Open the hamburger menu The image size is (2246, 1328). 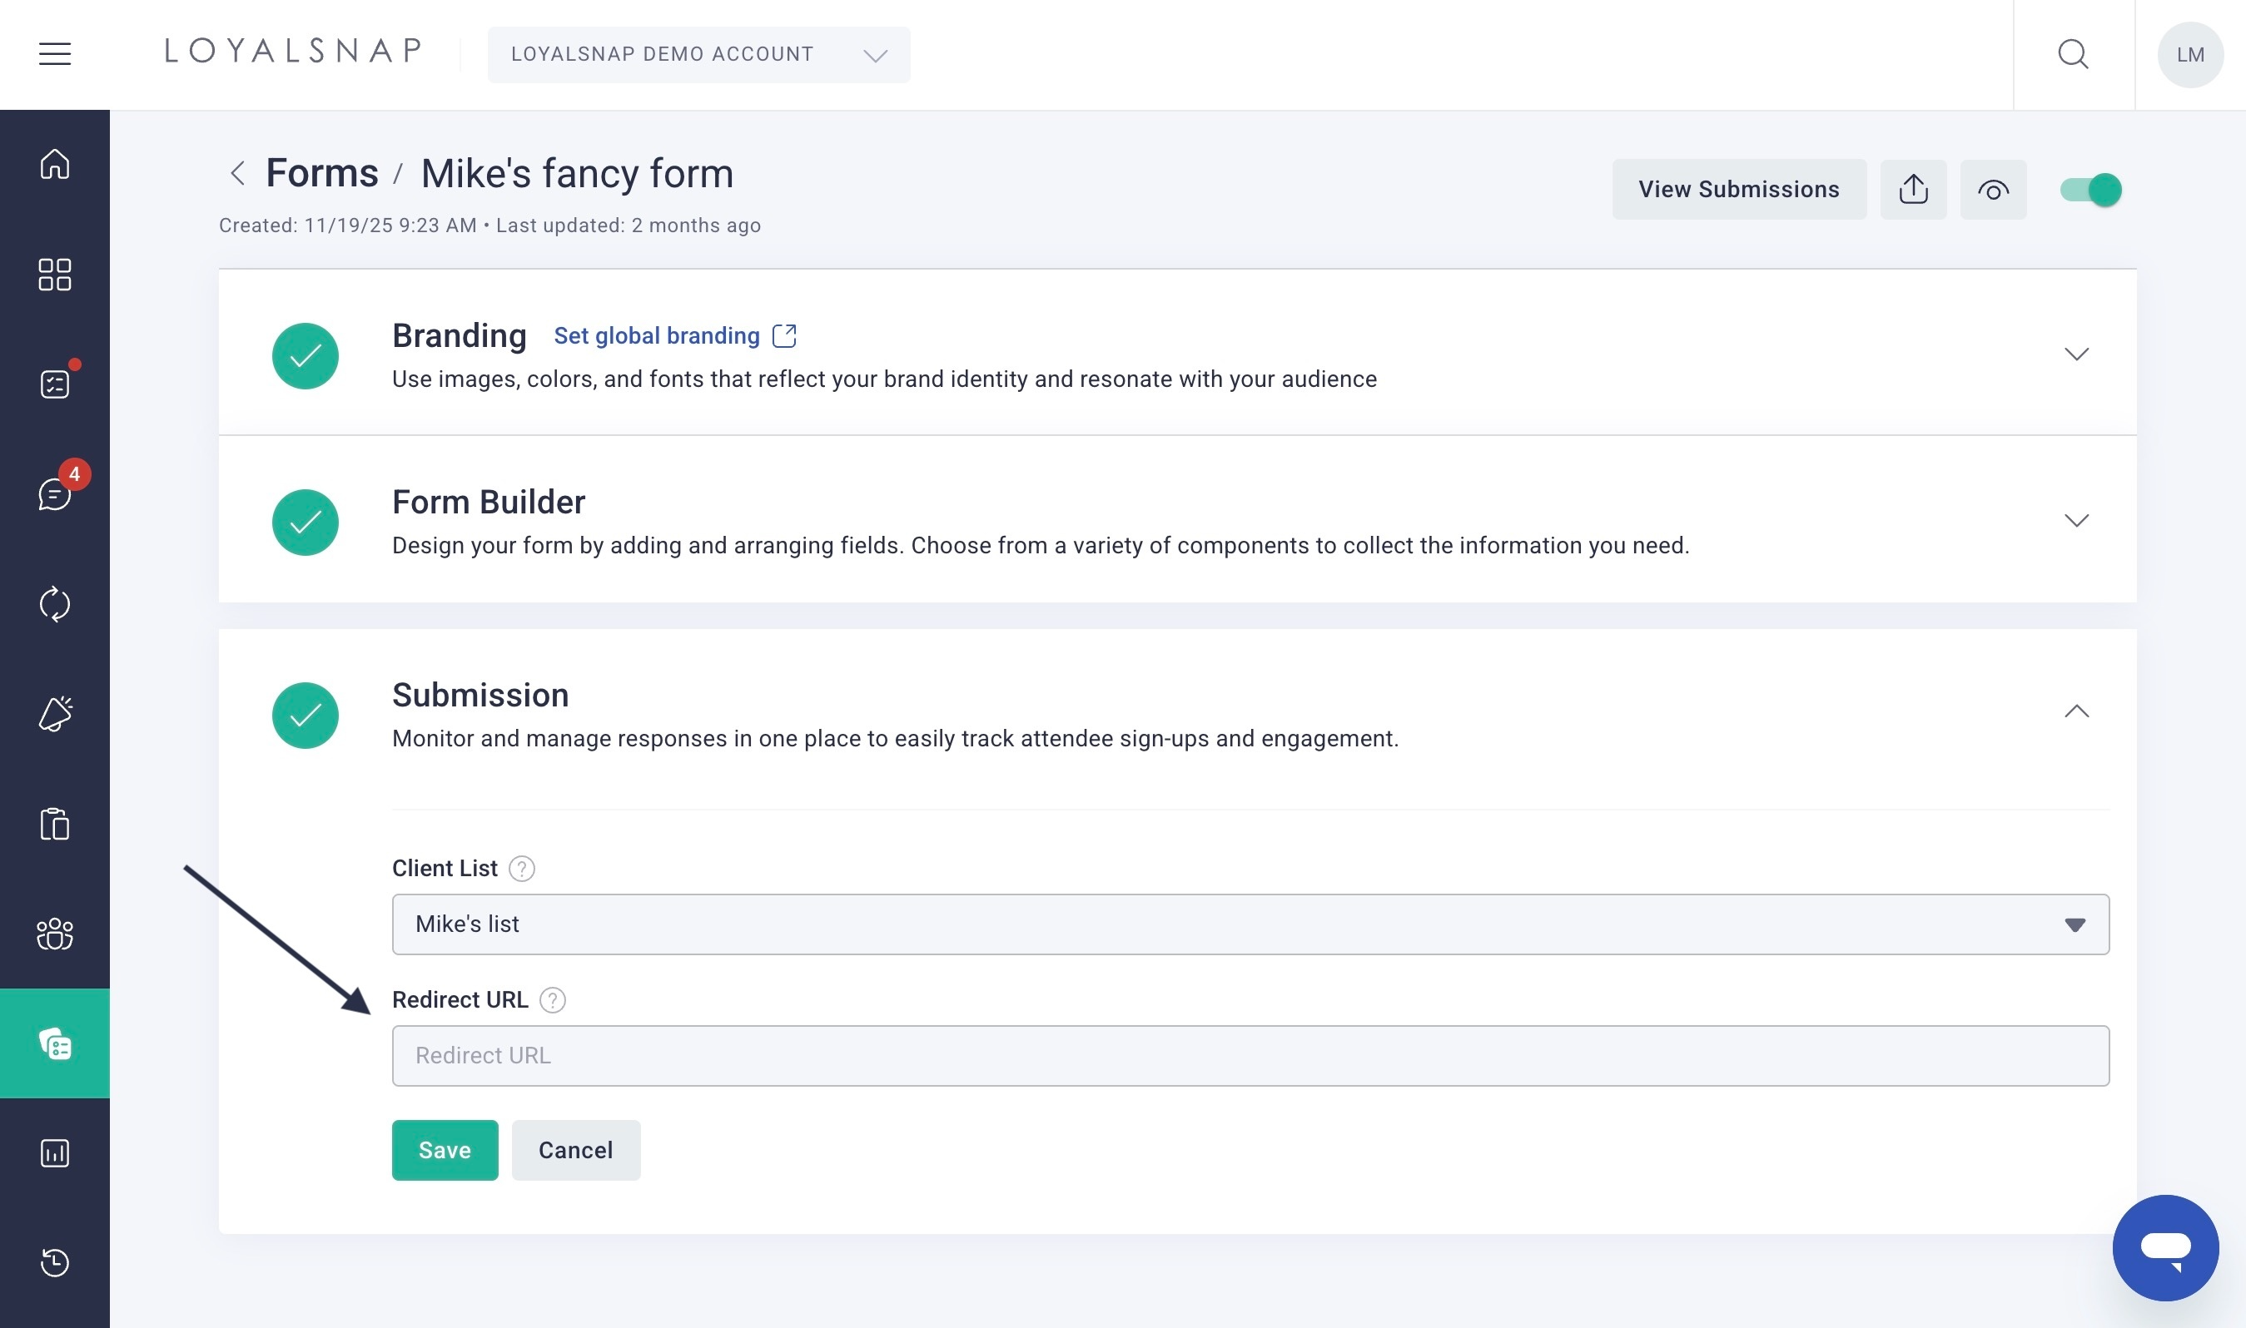(x=55, y=55)
